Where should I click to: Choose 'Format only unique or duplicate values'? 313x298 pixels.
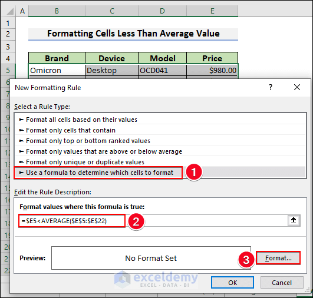coord(160,162)
